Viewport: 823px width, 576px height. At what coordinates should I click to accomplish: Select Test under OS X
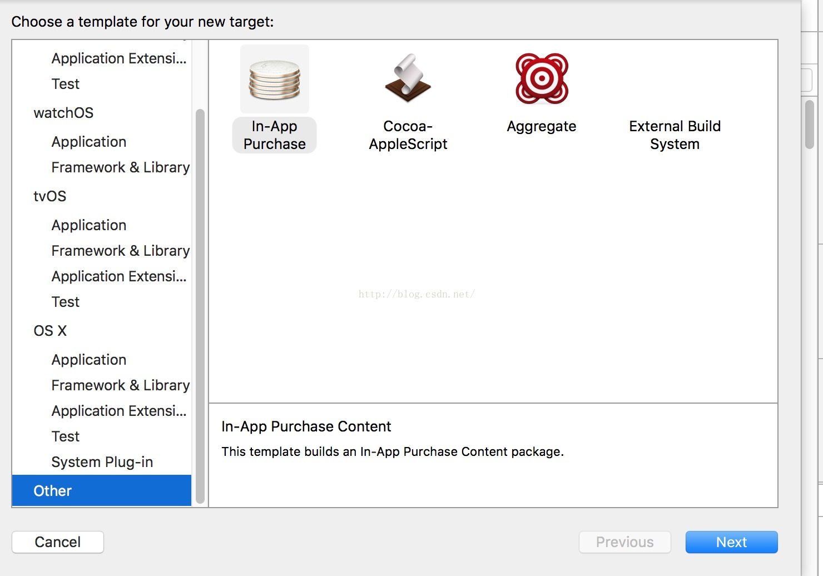pos(66,436)
